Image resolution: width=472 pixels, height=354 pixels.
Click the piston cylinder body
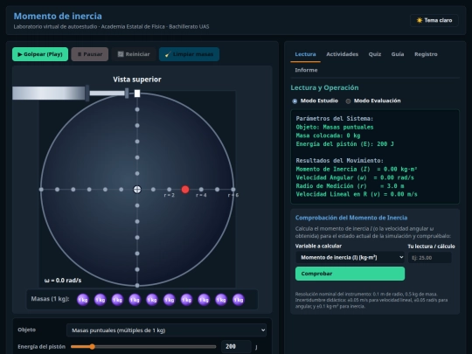49,93
